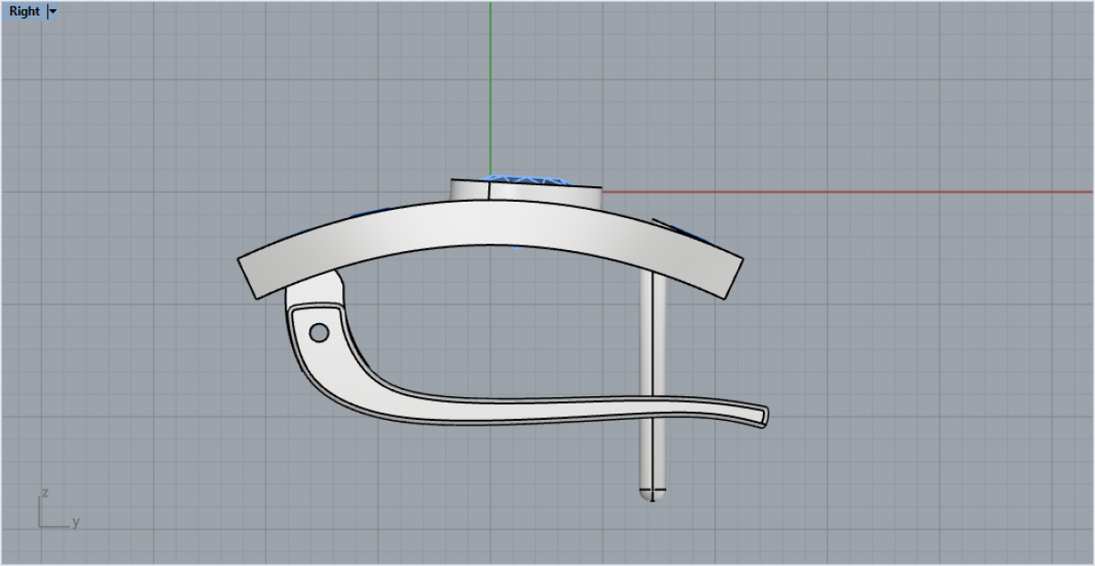Click the right end face of curved band
The image size is (1095, 566).
click(734, 276)
